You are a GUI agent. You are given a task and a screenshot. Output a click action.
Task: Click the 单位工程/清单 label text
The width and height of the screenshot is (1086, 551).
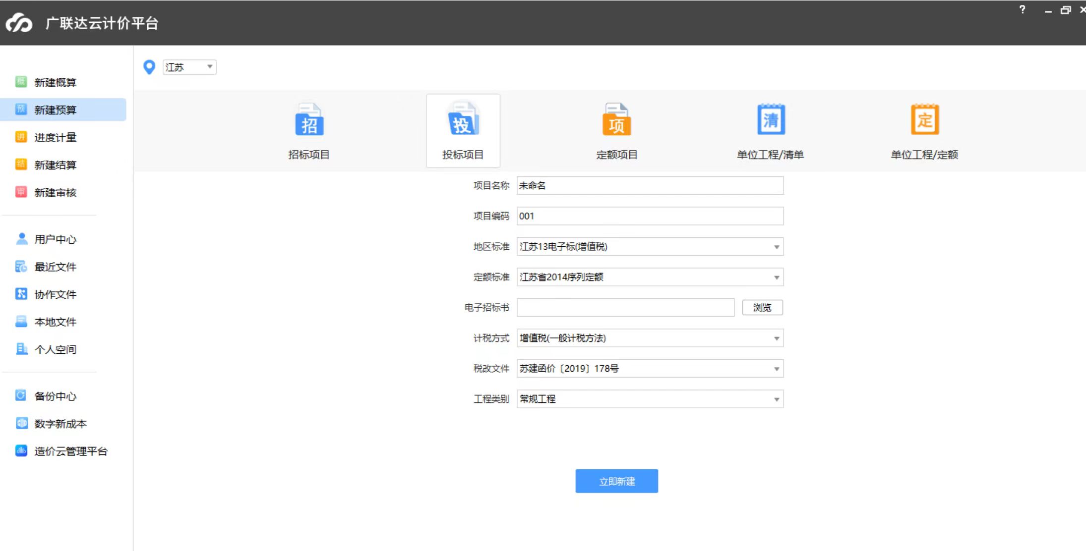pyautogui.click(x=770, y=155)
